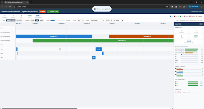Switch Y-axis to Job View
Viewport: 204px width, 109px height.
coord(19,20)
